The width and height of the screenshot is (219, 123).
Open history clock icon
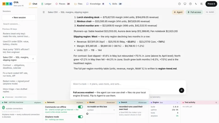(x=179, y=4)
